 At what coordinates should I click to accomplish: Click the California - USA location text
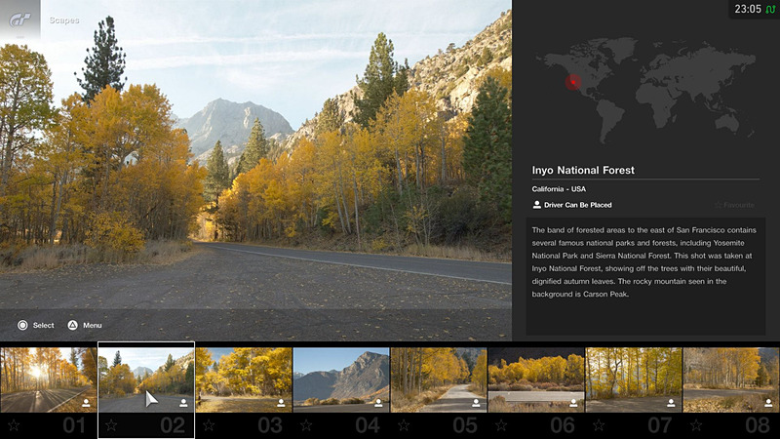point(559,189)
